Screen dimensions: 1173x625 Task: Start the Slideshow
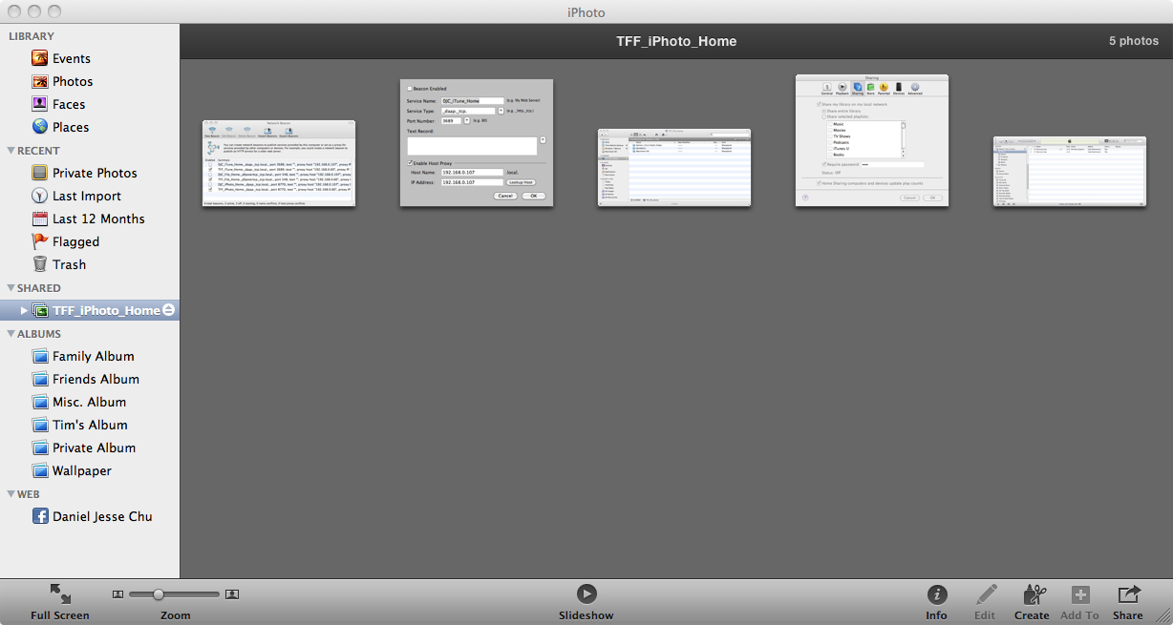[x=586, y=602]
